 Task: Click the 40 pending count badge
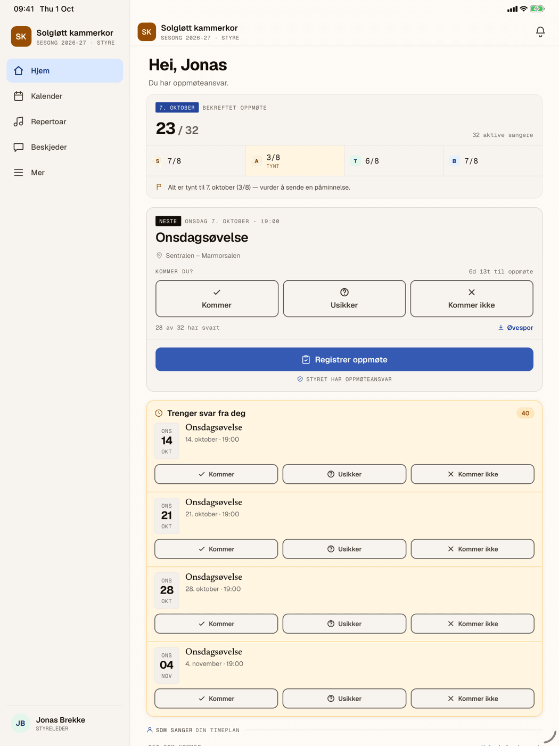pos(525,413)
